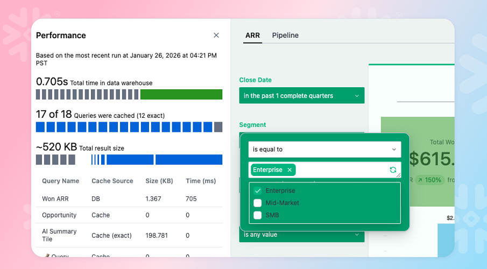Click the gray uncached query block
The image size is (487, 269).
[x=218, y=127]
